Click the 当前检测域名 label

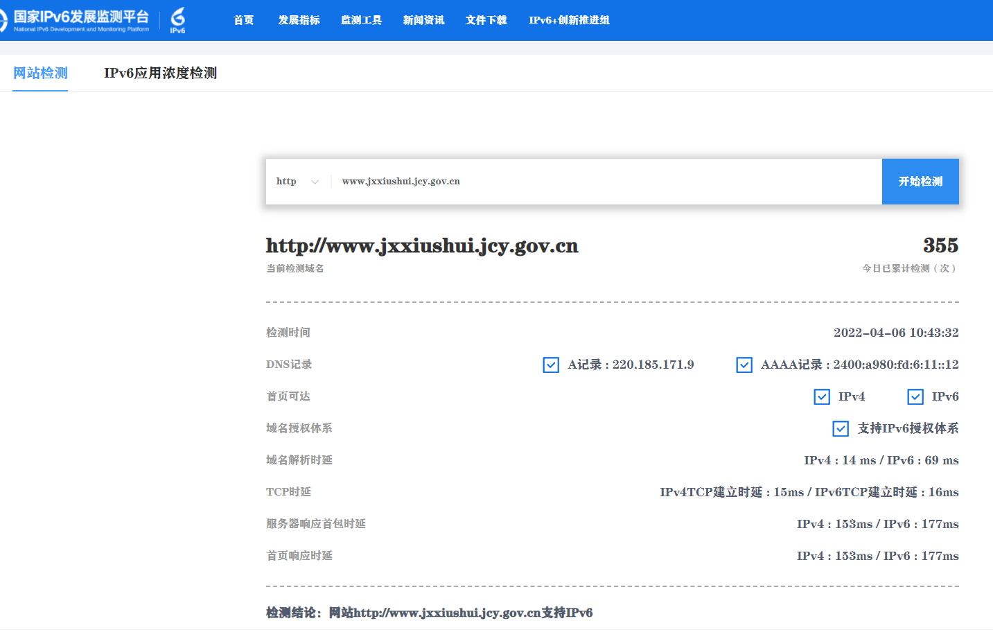click(295, 268)
